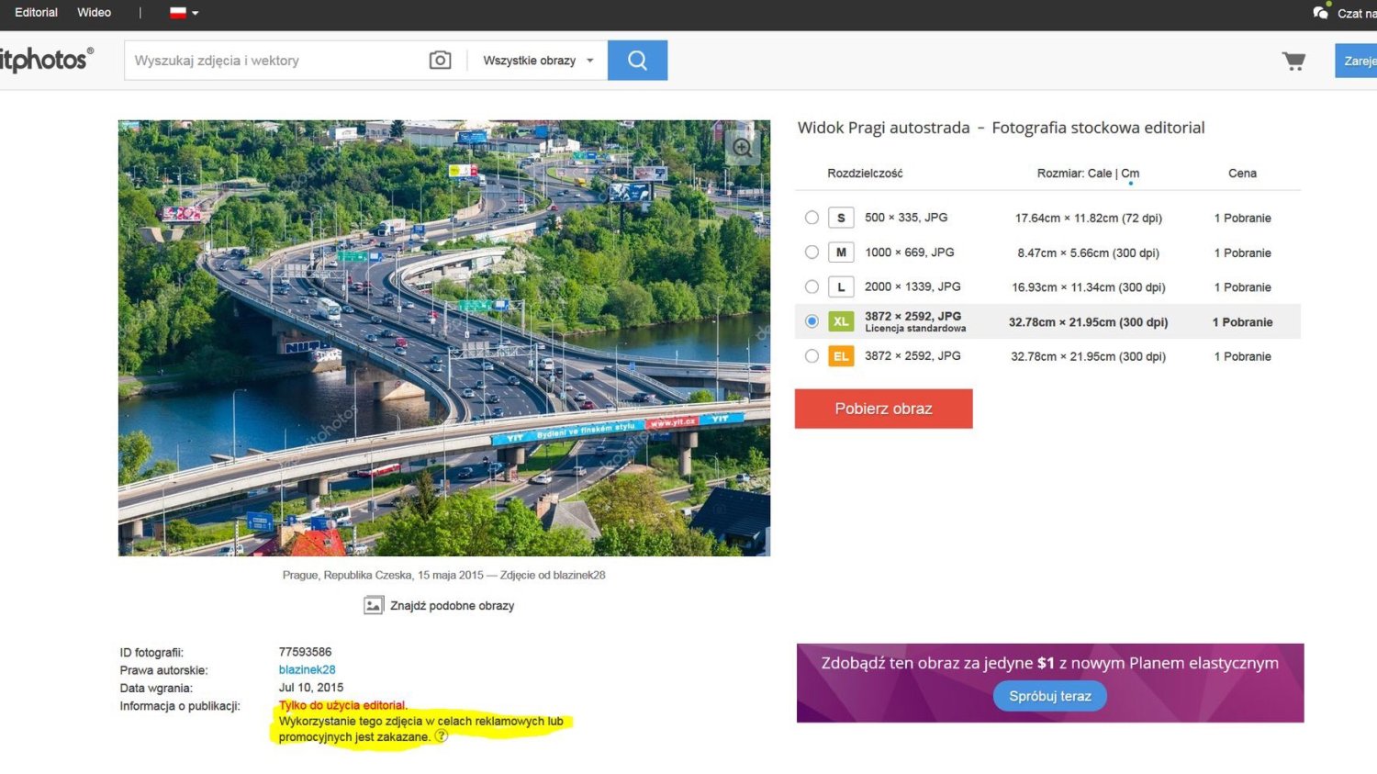Open the blazinek28 author link
Screen dimensions: 1377x774
tap(307, 670)
